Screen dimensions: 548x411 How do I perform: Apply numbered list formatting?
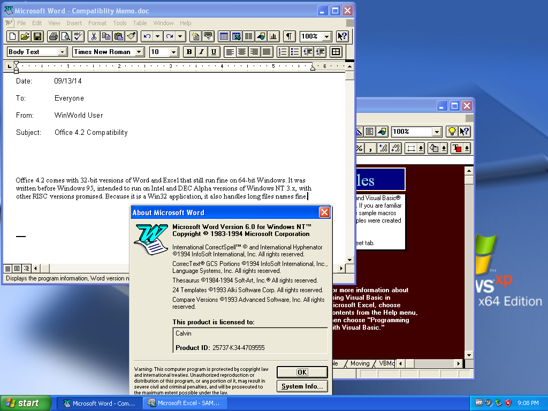(x=283, y=52)
